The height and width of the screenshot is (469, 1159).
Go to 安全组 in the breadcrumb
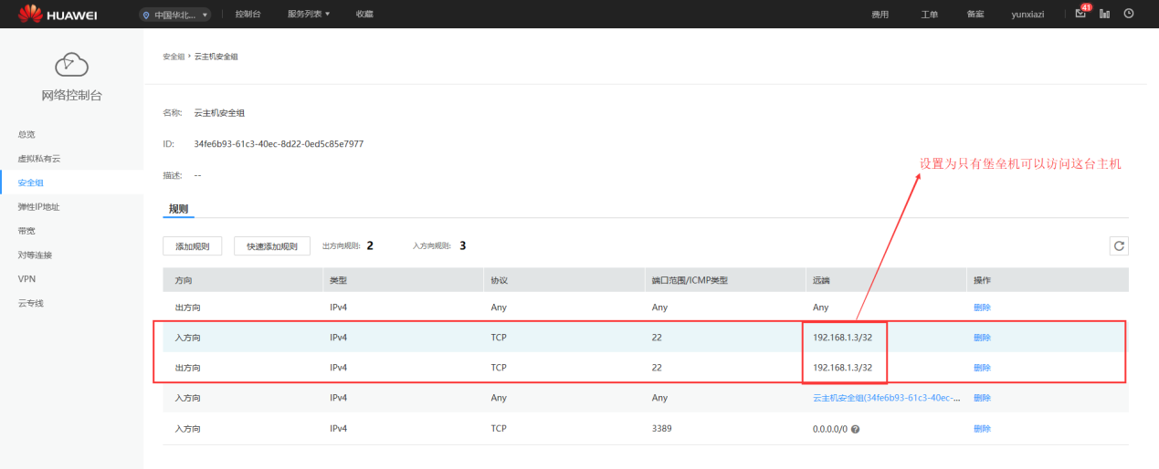click(174, 57)
